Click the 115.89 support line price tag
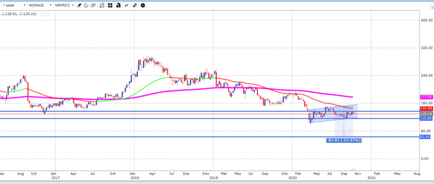Image resolution: width=434 pixels, height=184 pixels. (x=426, y=119)
